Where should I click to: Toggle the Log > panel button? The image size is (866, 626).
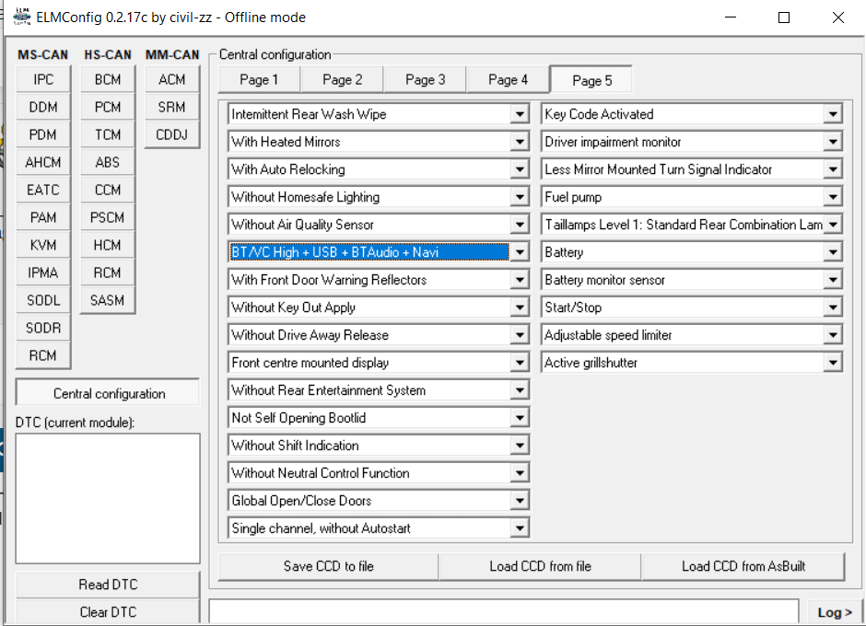(835, 612)
